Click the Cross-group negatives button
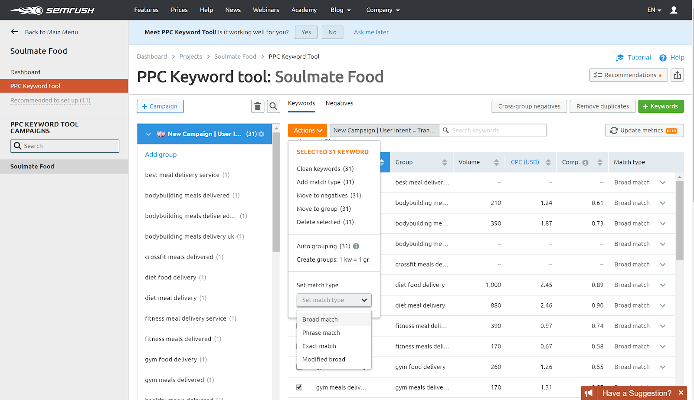 [529, 106]
